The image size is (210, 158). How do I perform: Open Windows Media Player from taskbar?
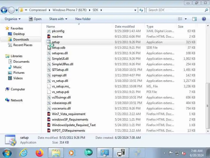pyautogui.click(x=71, y=153)
